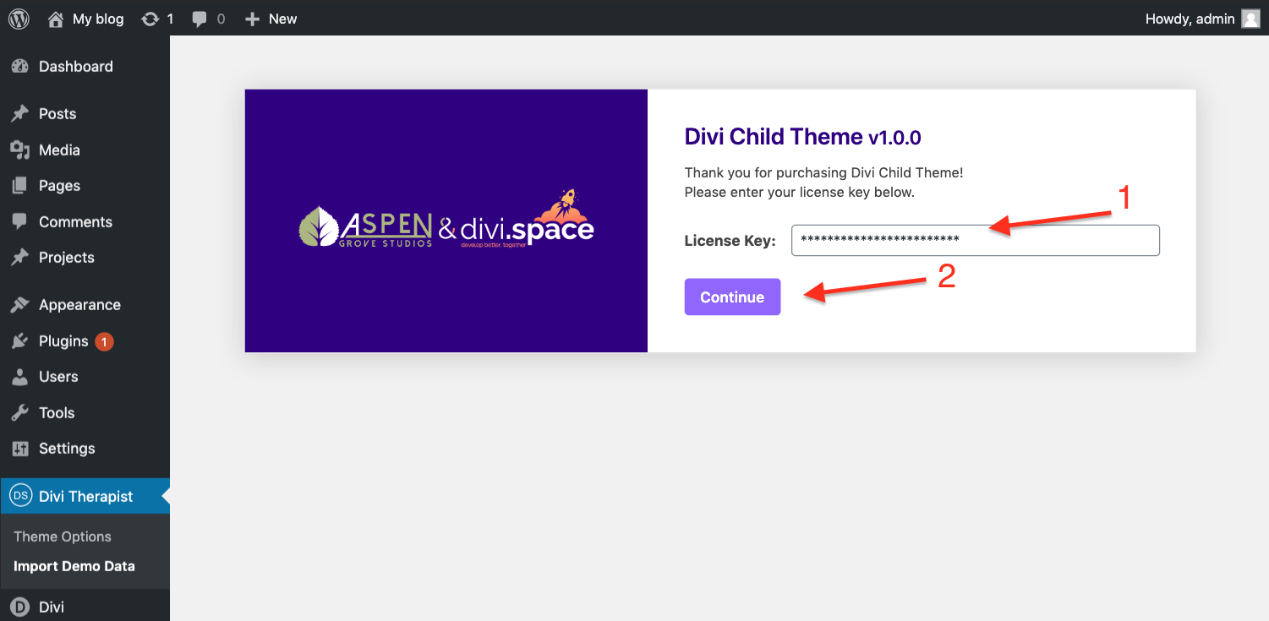This screenshot has height=621, width=1269.
Task: Click the Media icon in sidebar
Action: pyautogui.click(x=20, y=150)
